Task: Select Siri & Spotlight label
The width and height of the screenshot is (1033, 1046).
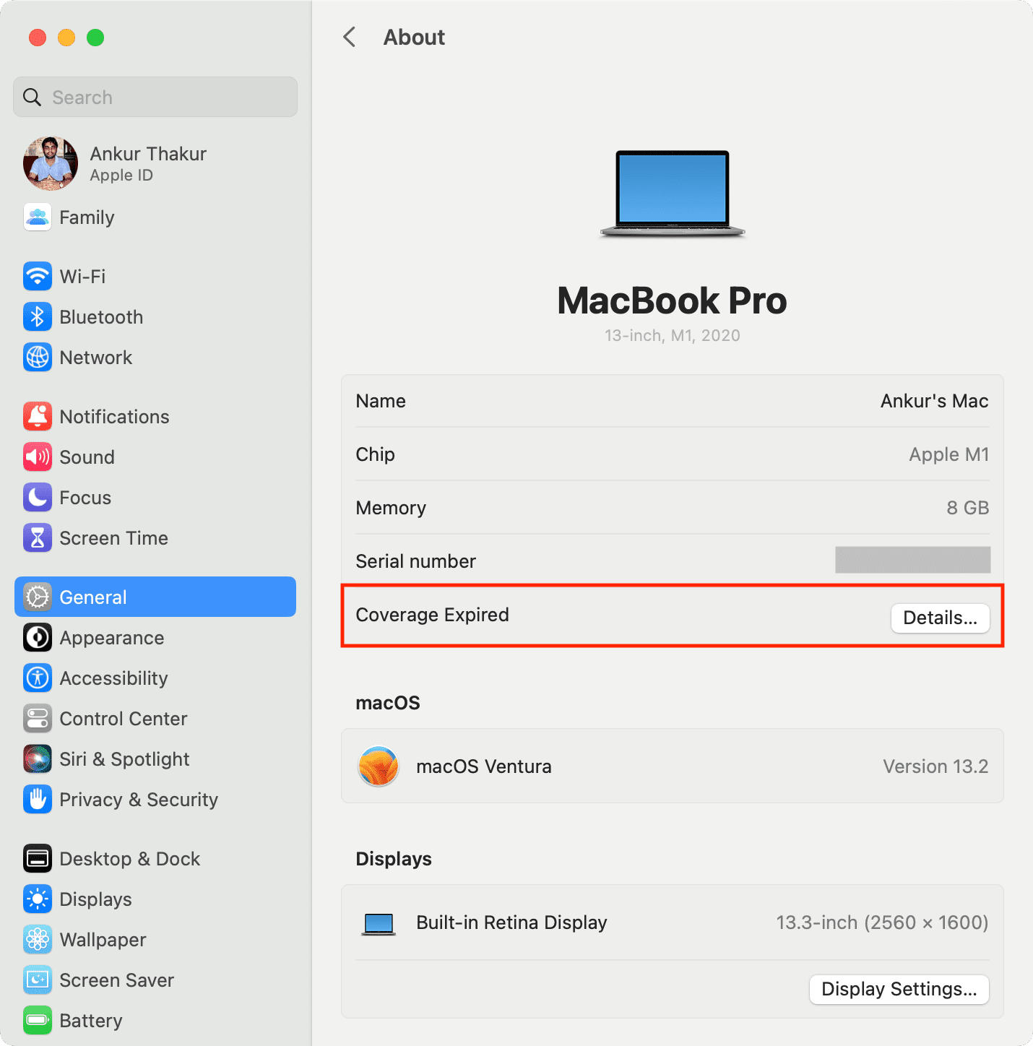Action: pos(124,759)
